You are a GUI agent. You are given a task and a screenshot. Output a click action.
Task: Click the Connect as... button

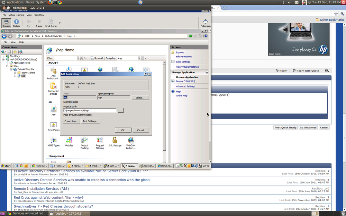(x=71, y=121)
